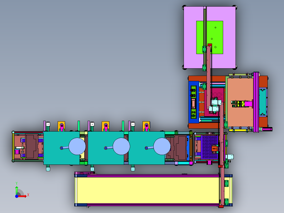Pick the light-blue disc on the middle teal cover
Screen dimensions: 284x213
pos(121,146)
